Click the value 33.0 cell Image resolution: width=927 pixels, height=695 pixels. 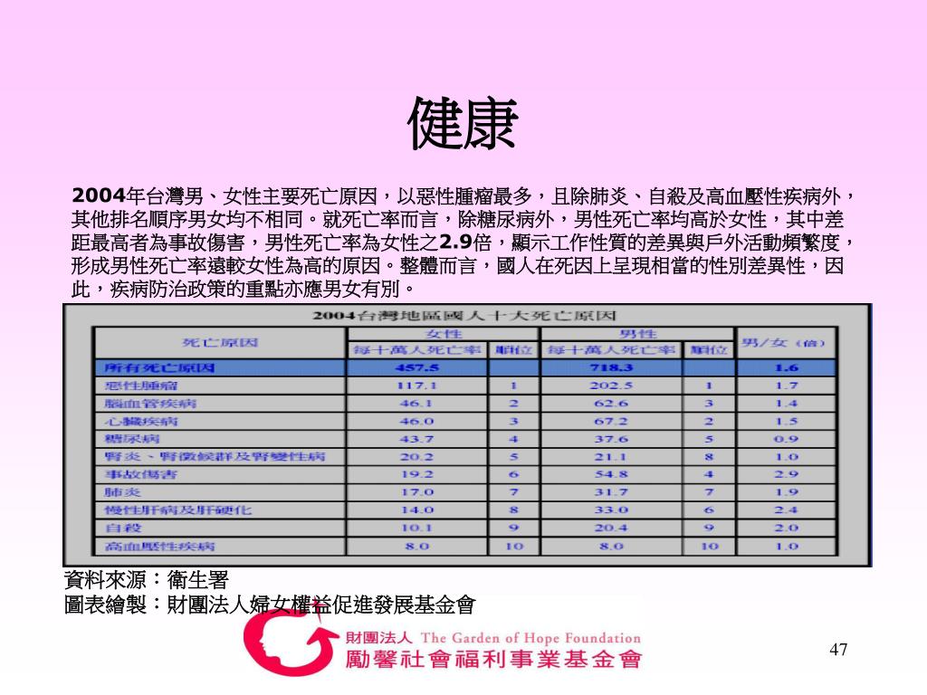coord(611,509)
